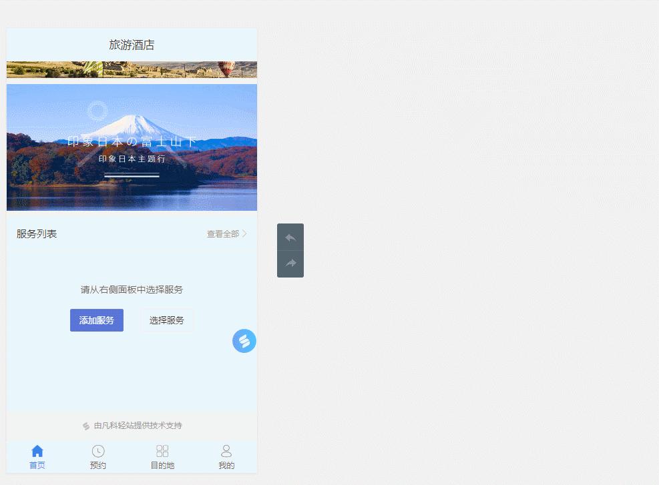The image size is (659, 485).
Task: Click the 添加服务 button
Action: click(96, 320)
